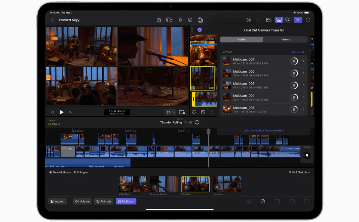Click the camera record icon
Screen dimensions: 359x222
click(169, 20)
